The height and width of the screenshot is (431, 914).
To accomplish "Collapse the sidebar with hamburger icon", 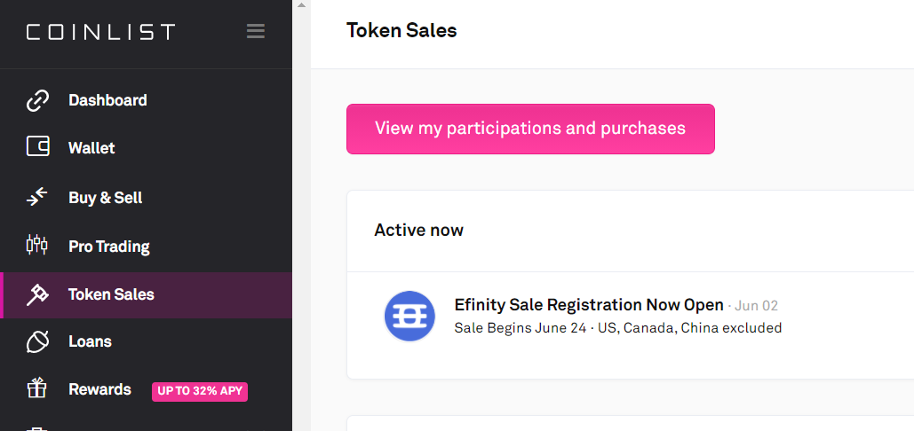I will click(256, 32).
